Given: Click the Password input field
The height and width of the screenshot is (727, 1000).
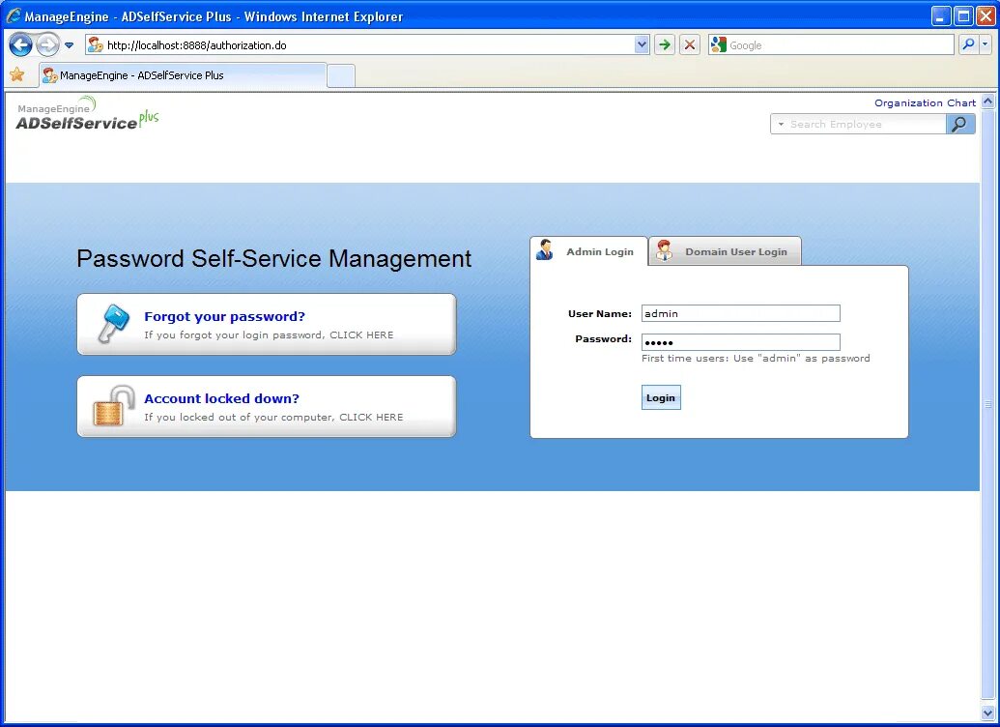Looking at the screenshot, I should [x=740, y=342].
